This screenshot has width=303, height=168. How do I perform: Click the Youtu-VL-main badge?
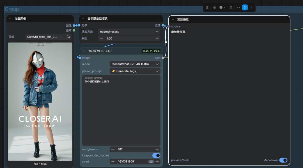tap(151, 51)
